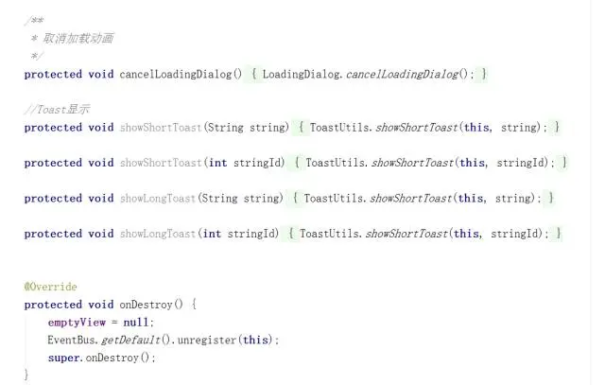Click the cancelLoadingDialog method declaration name
Image resolution: width=605 pixels, height=385 pixels.
tap(176, 74)
